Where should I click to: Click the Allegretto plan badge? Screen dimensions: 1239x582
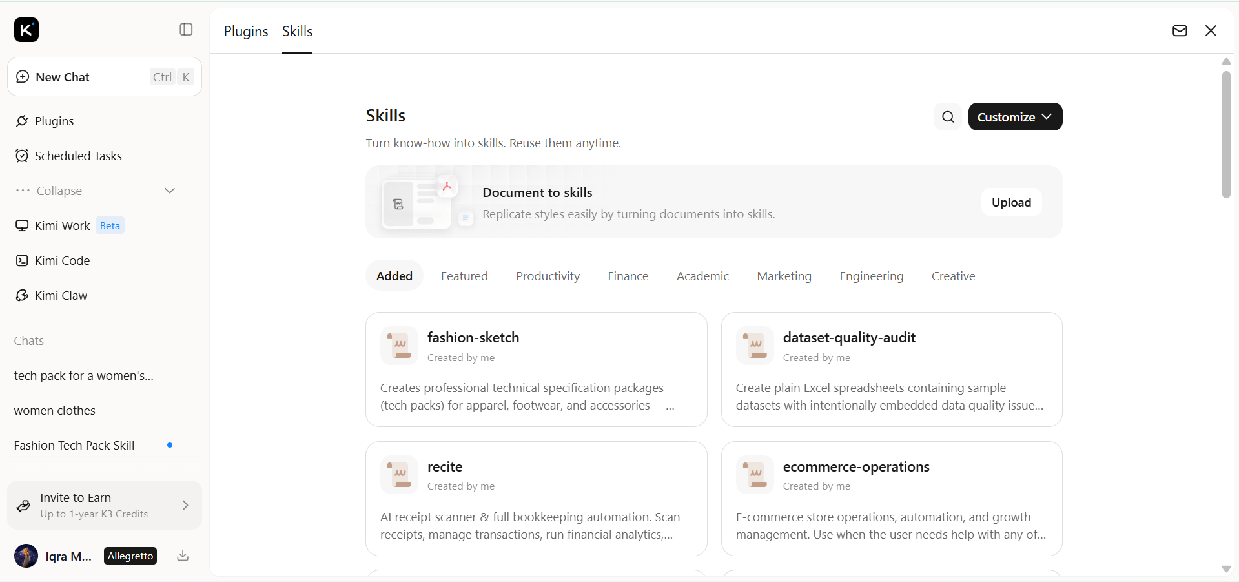coord(130,556)
